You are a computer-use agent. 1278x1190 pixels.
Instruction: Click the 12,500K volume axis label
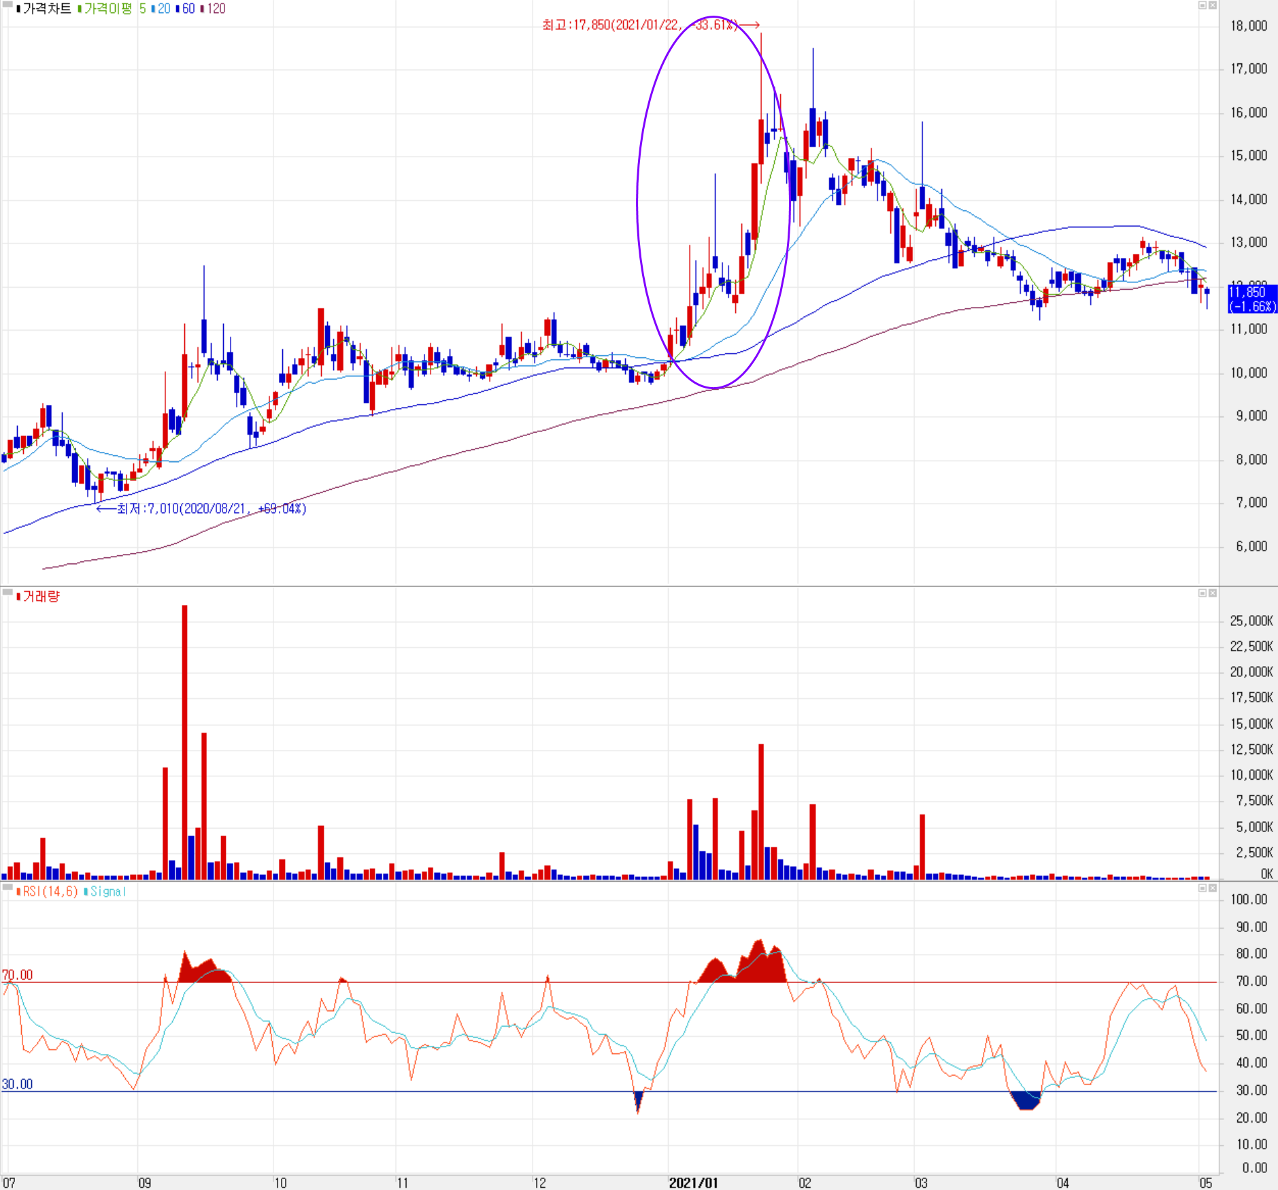[1251, 749]
